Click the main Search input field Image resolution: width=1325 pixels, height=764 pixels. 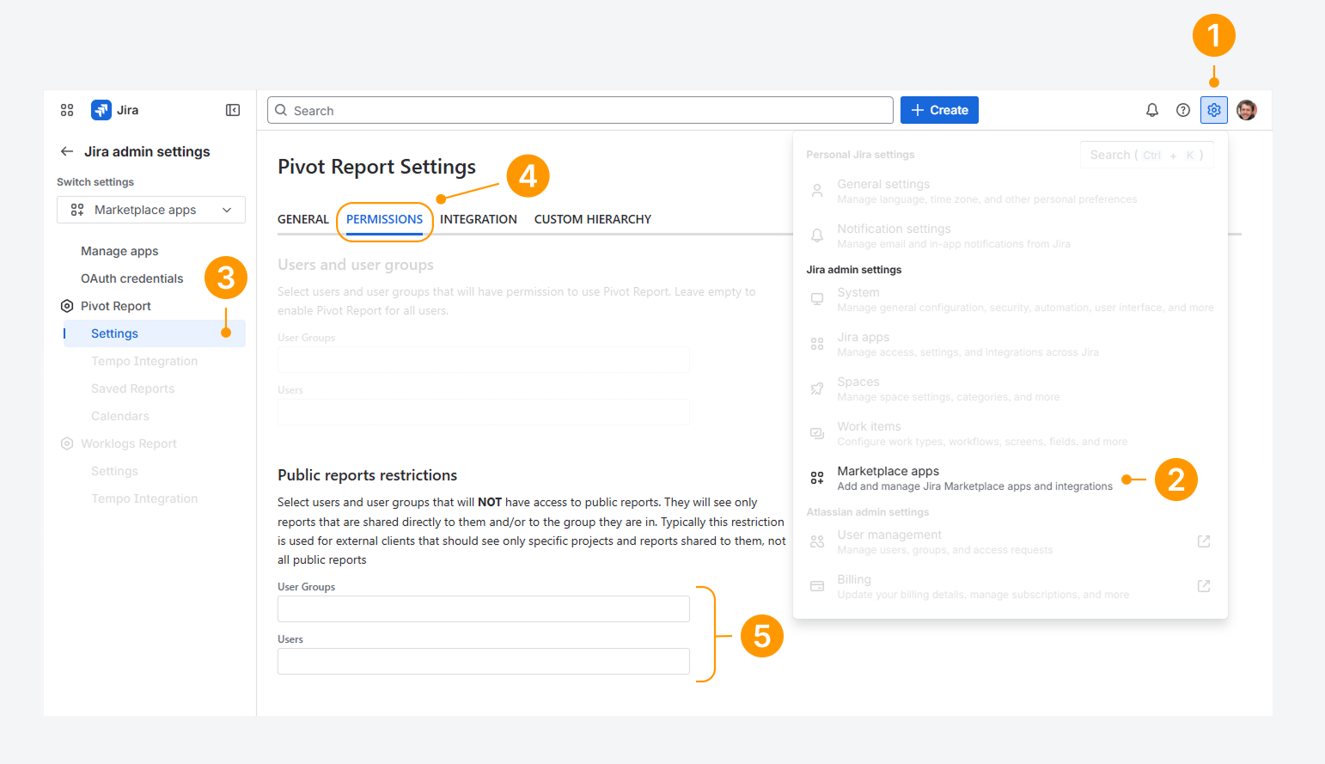click(x=580, y=110)
